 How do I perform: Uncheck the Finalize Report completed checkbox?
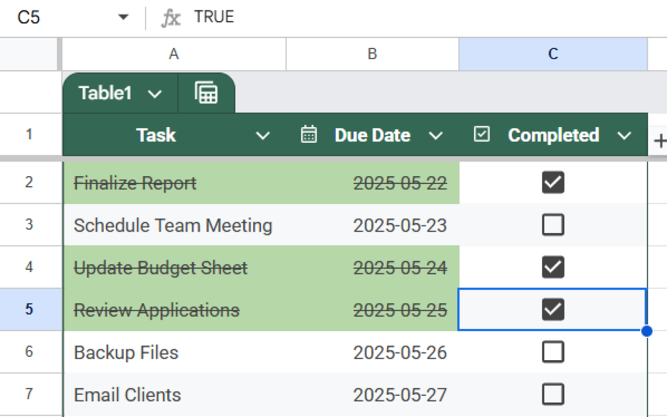[553, 183]
